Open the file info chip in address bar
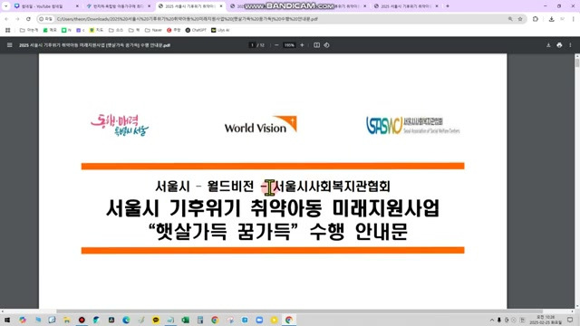Viewport: 580px width, 326px height. 46,19
